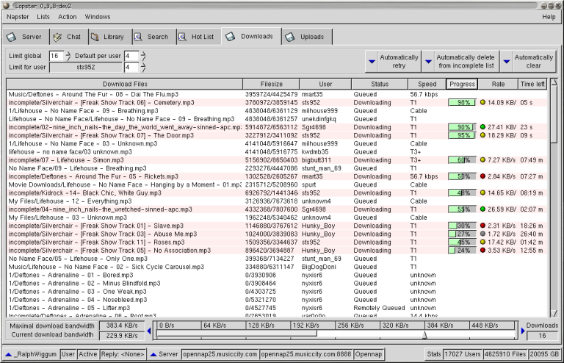Sort by Speed column header
This screenshot has height=363, width=564.
(x=427, y=84)
